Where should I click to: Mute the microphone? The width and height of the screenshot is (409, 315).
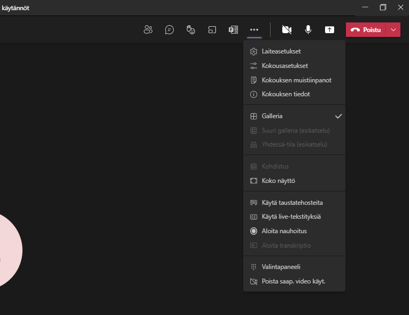tap(308, 29)
